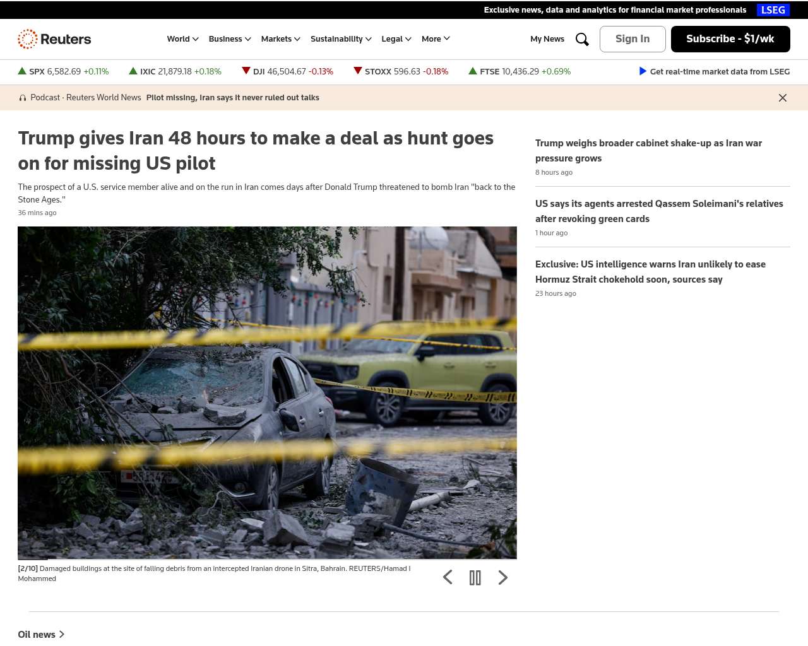Click Subscribe - $1/wk button

pyautogui.click(x=730, y=39)
